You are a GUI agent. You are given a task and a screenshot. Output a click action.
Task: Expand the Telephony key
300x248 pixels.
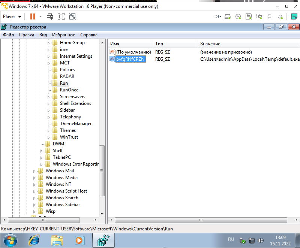pyautogui.click(x=48, y=117)
